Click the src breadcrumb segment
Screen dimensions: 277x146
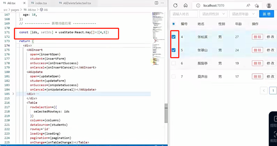pos(5,10)
